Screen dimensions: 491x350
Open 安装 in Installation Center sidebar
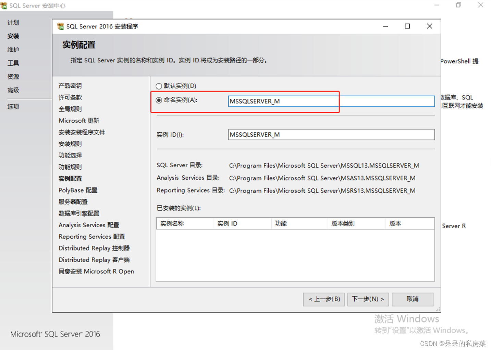click(x=13, y=36)
